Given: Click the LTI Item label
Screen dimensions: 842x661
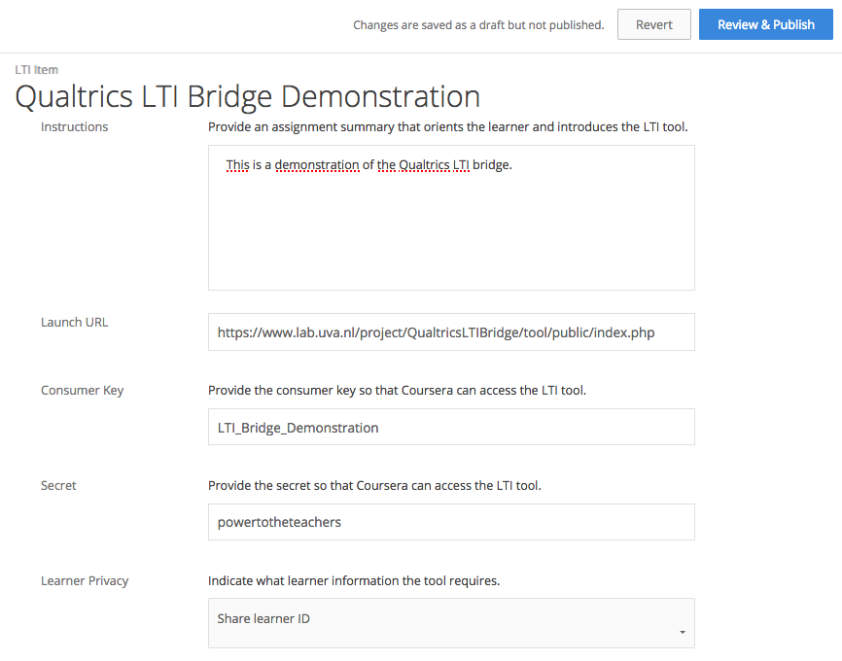Looking at the screenshot, I should click(x=37, y=70).
